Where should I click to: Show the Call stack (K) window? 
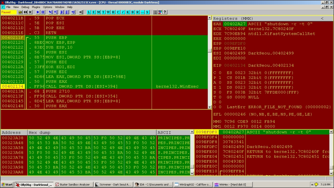click(127, 12)
